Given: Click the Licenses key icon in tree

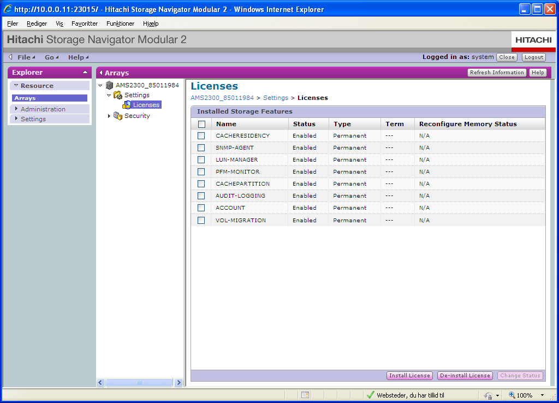Looking at the screenshot, I should (x=127, y=105).
